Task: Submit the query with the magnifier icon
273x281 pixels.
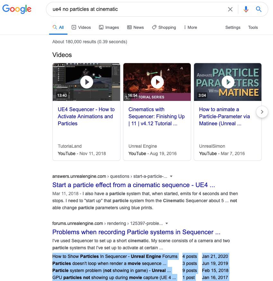Action: pyautogui.click(x=259, y=9)
